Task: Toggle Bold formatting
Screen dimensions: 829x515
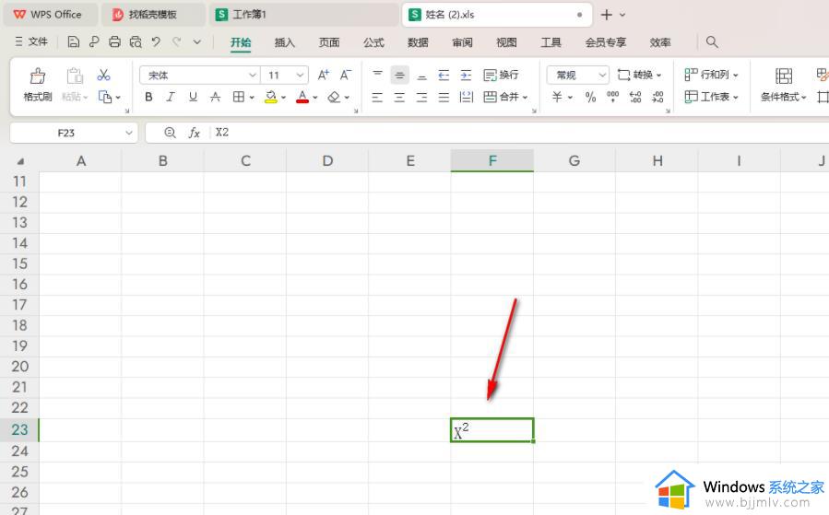Action: 148,97
